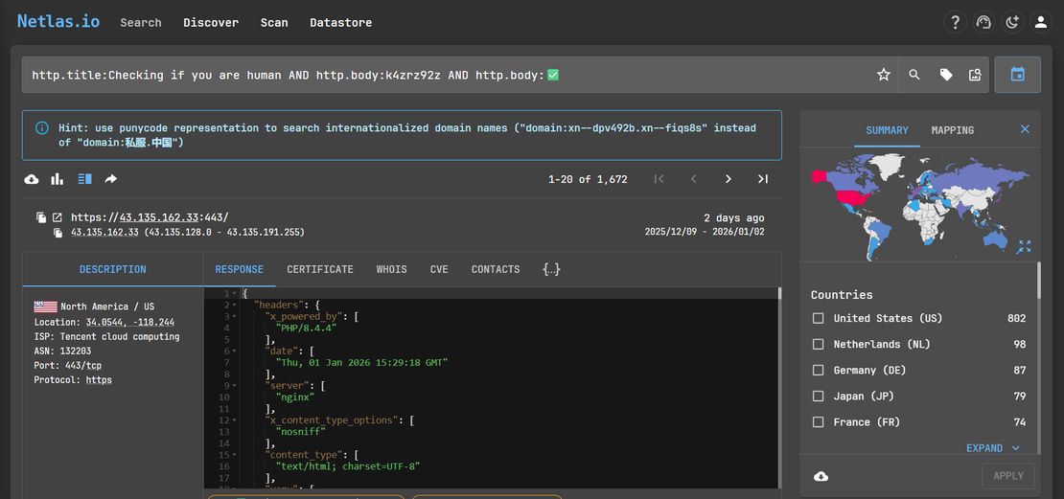Click the cloud download icon above results
Screen dimensions: 1064x499
pos(32,179)
